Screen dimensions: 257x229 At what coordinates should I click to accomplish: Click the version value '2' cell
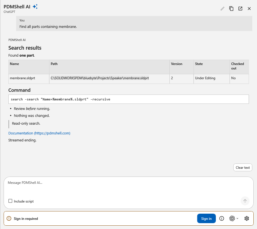pos(181,79)
